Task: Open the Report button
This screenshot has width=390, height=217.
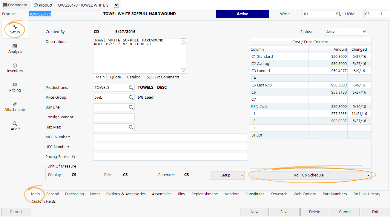Action: click(x=16, y=212)
